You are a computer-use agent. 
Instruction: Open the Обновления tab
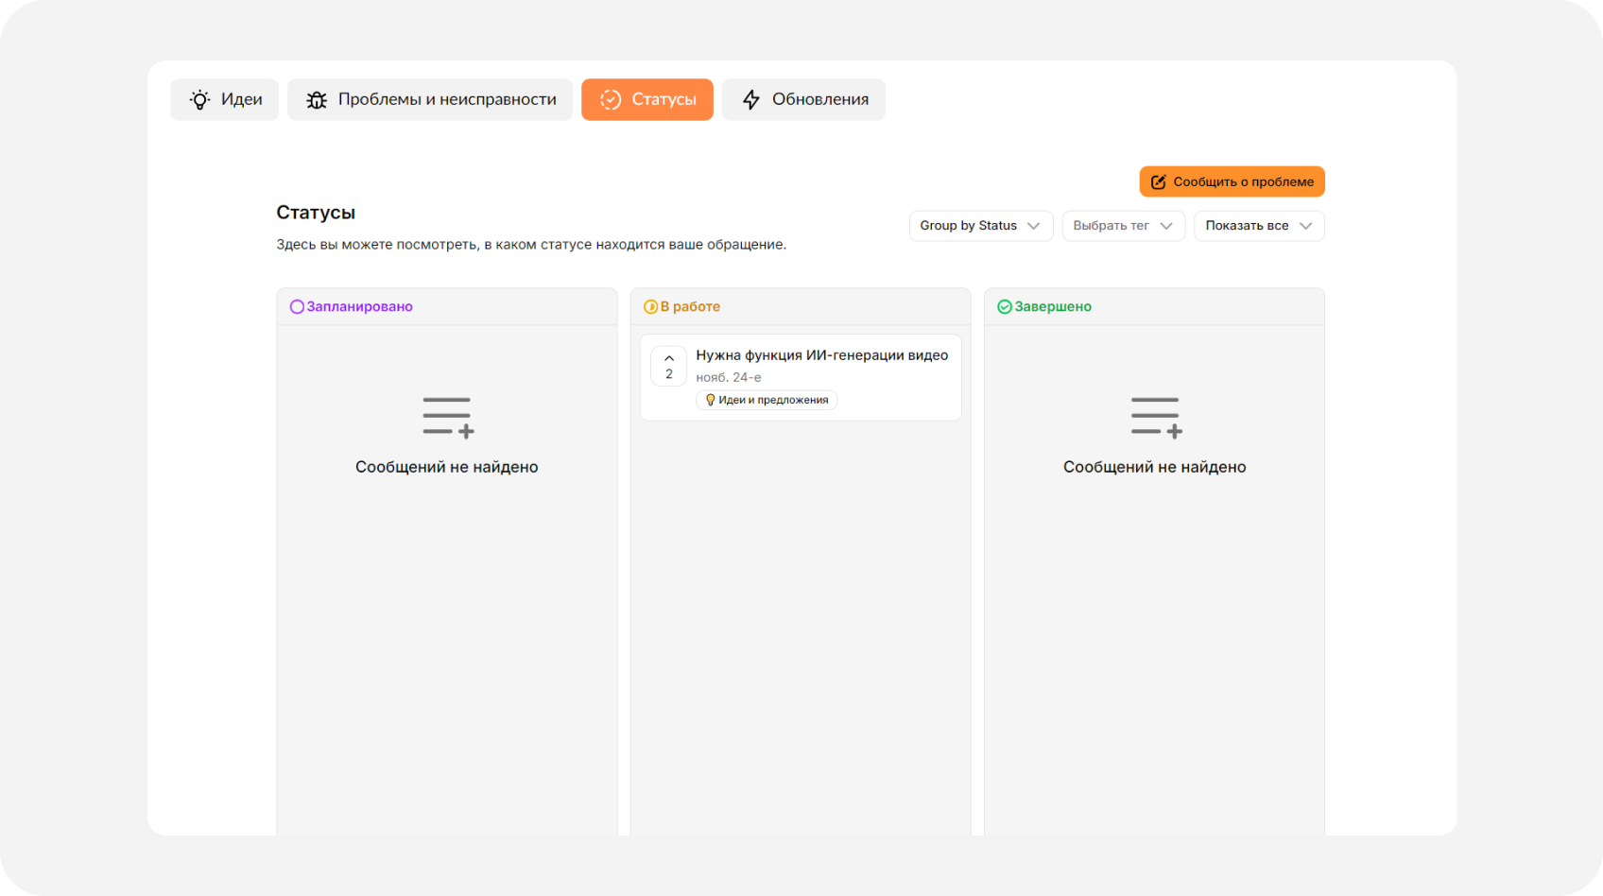coord(803,99)
